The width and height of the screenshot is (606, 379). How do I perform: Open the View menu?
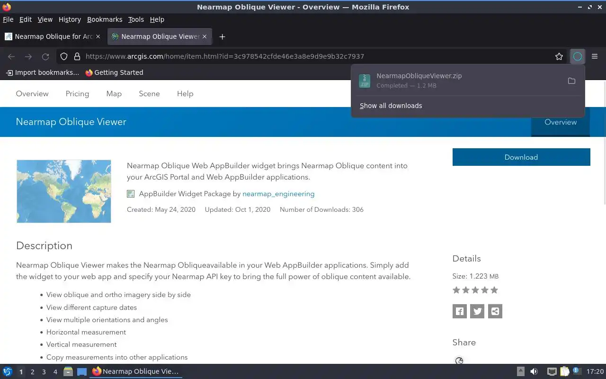45,19
